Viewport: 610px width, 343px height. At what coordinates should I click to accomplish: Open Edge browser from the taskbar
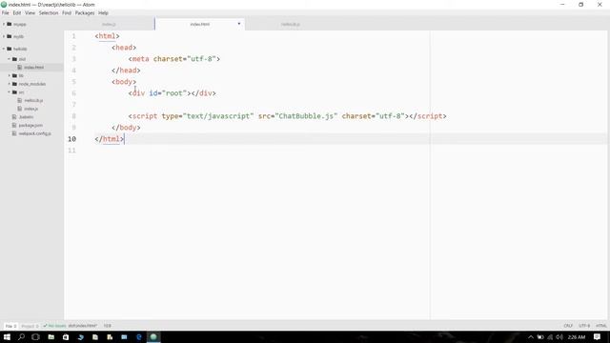click(139, 336)
